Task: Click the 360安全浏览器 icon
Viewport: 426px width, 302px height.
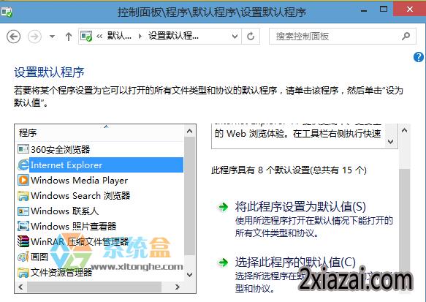Action: click(23, 149)
